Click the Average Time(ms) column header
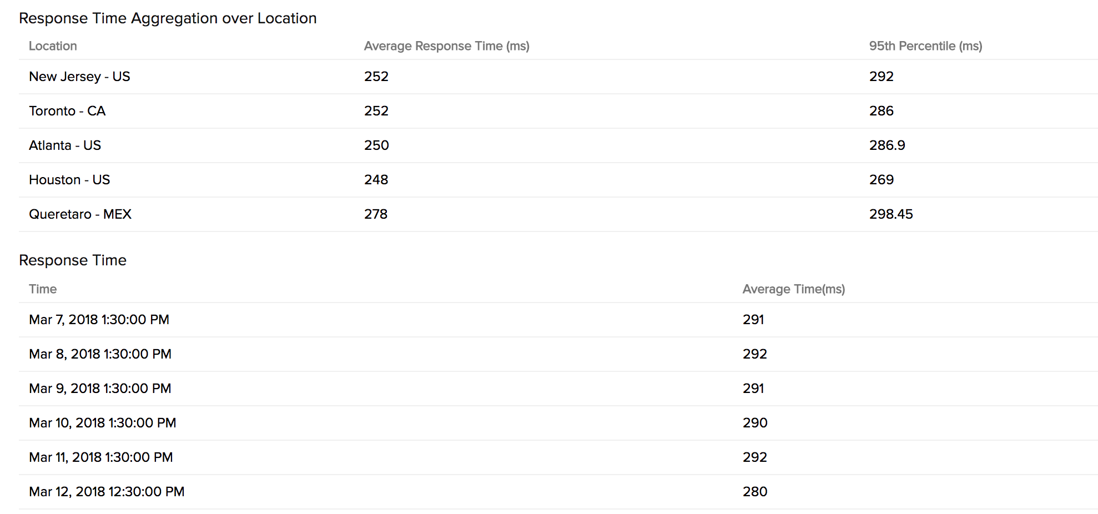Screen dimensions: 1098x514 (x=793, y=289)
